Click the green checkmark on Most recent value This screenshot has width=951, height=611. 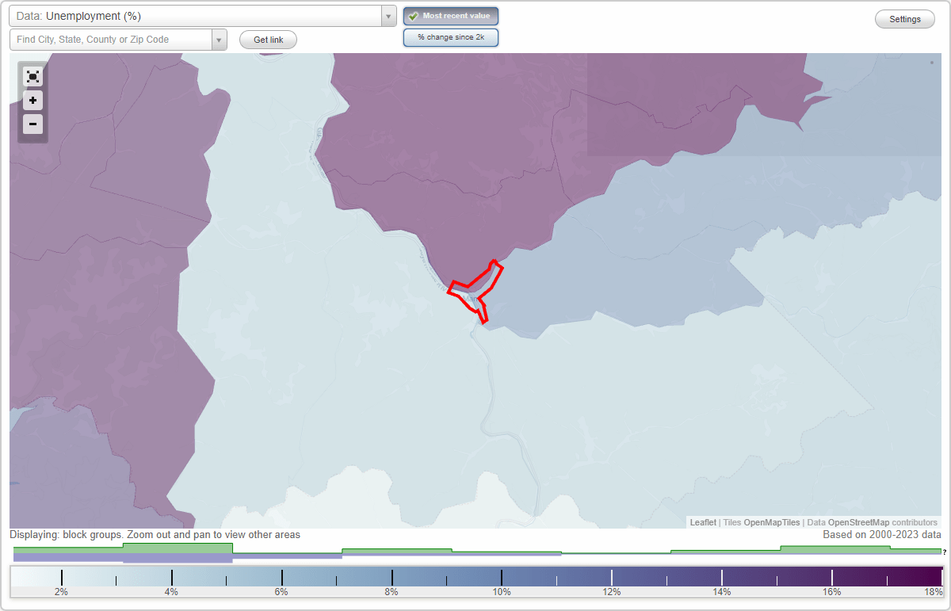(413, 16)
